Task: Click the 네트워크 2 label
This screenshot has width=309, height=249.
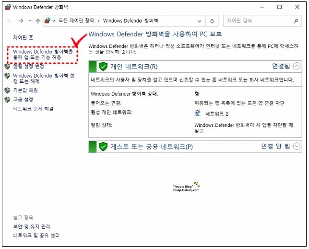Action: pyautogui.click(x=217, y=114)
